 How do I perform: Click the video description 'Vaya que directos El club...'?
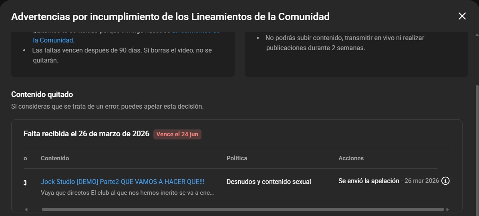(x=127, y=193)
